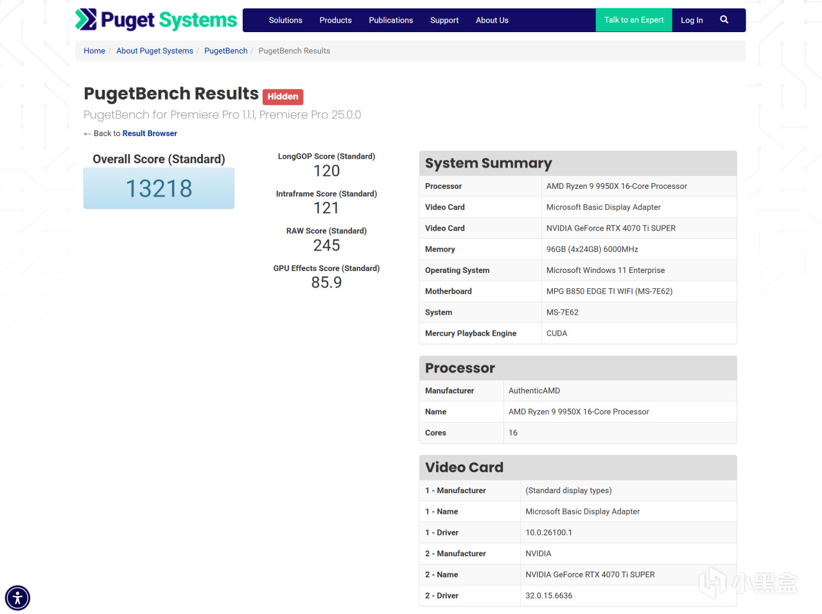Select Processor section Name value AMD Ryzen
Image resolution: width=822 pixels, height=614 pixels.
click(579, 412)
